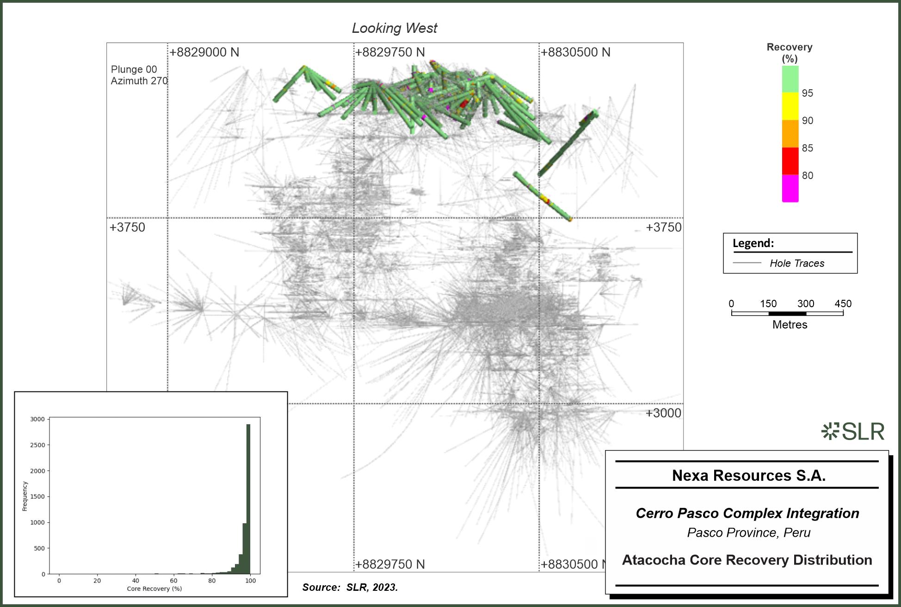Click the Nexa Resources S.A. title

(x=748, y=476)
